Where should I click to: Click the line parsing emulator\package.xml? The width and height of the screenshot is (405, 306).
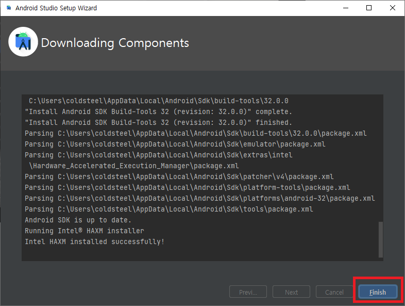pos(175,144)
